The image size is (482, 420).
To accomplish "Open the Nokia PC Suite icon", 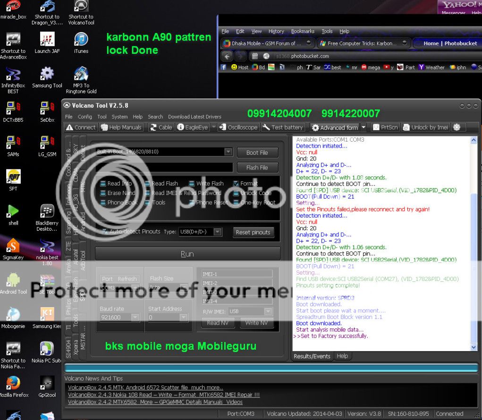I will pyautogui.click(x=47, y=353).
